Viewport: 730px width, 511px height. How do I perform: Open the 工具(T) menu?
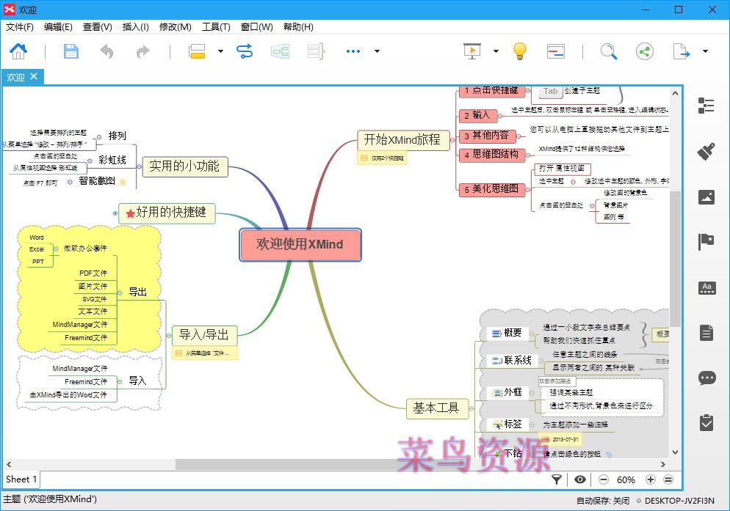tap(216, 26)
